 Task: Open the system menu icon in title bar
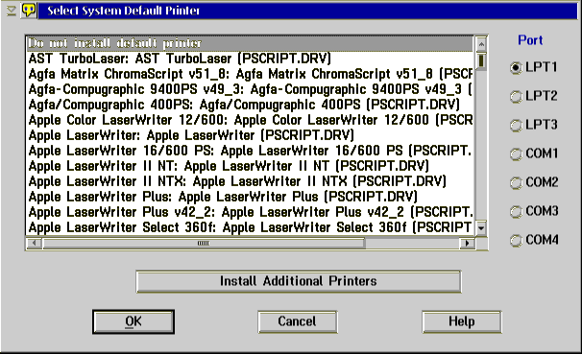[11, 11]
